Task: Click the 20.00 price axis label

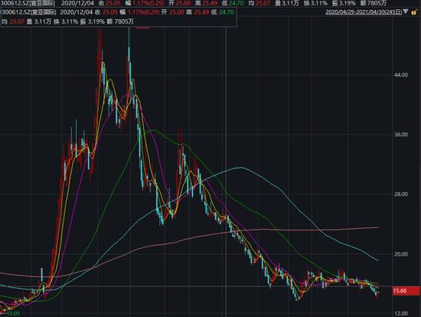Action: coord(401,254)
